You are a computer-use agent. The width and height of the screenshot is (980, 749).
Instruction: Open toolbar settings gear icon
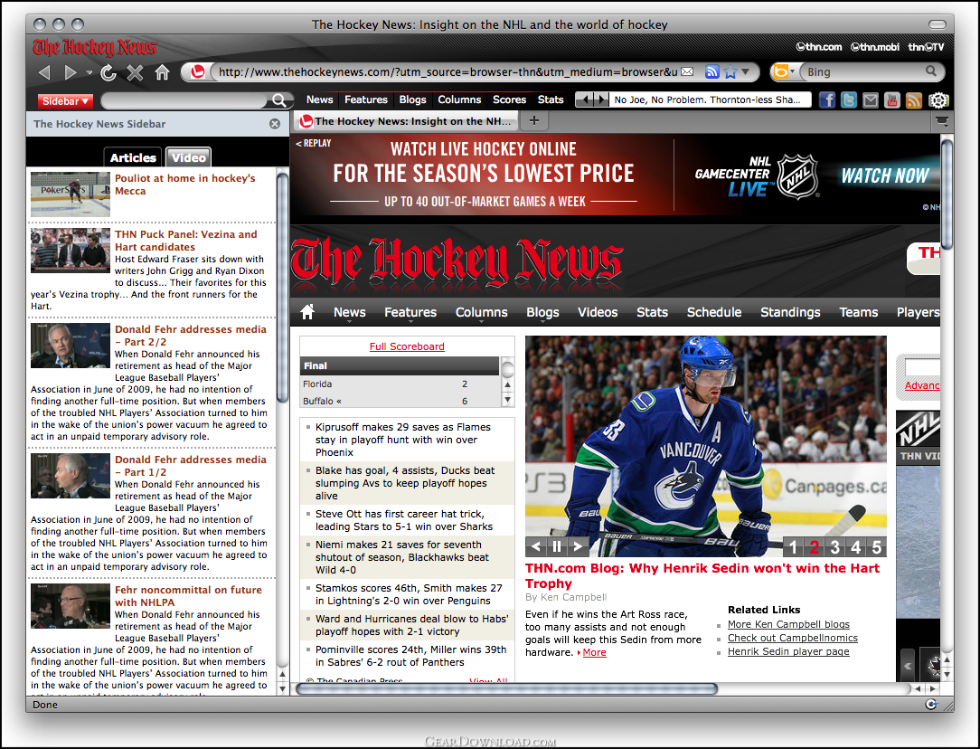coord(938,100)
